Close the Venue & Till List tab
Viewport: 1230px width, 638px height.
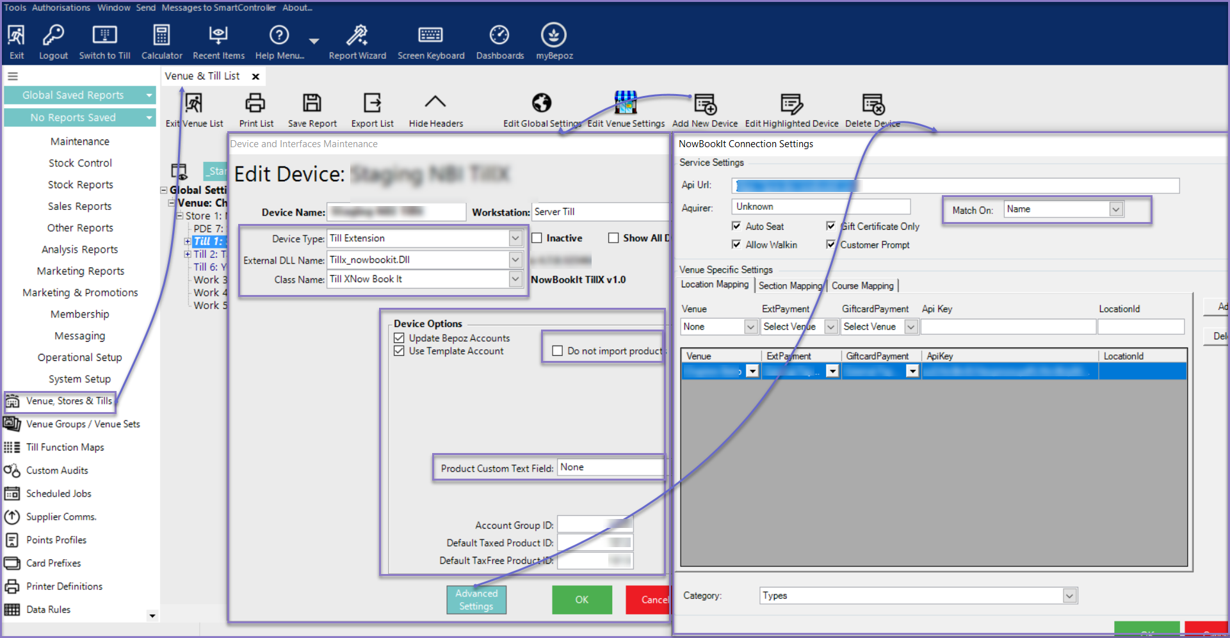click(x=255, y=77)
